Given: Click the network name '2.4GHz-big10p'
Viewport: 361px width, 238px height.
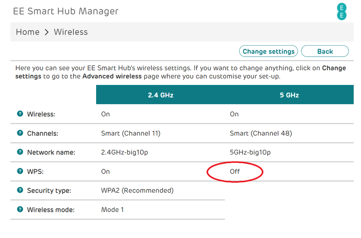Looking at the screenshot, I should pyautogui.click(x=124, y=153).
